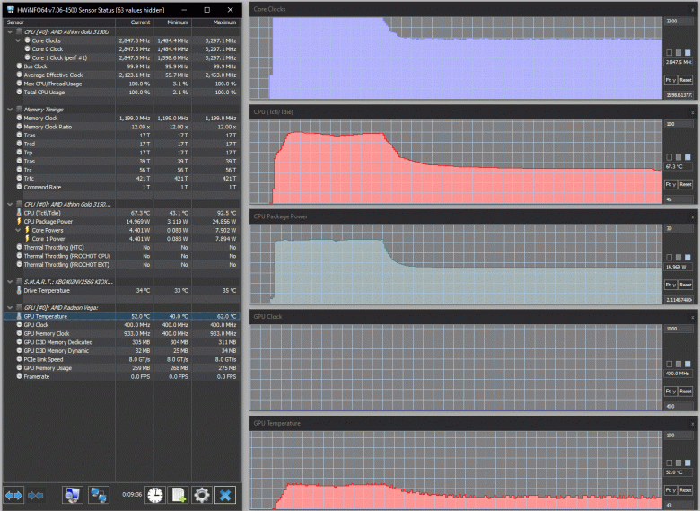Click the expand-columns double arrow icon
The height and width of the screenshot is (511, 700).
pos(13,495)
